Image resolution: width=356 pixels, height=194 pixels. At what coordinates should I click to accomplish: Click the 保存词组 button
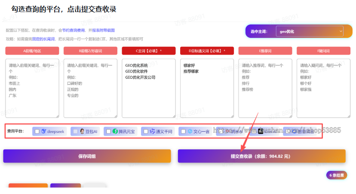(87, 156)
